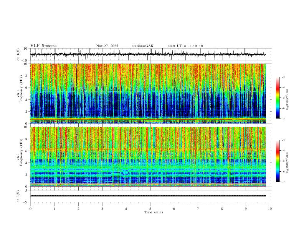Click the upper colorbar label 'log(PSD)(V²/Hz)'
304x234 pixels.
(x=287, y=100)
